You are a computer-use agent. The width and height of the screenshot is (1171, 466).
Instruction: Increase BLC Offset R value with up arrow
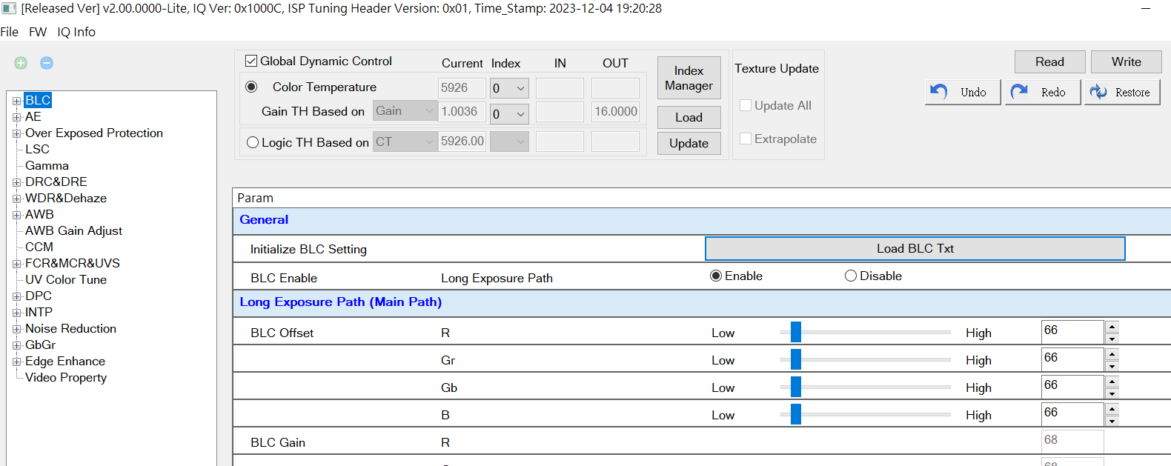tap(1111, 327)
